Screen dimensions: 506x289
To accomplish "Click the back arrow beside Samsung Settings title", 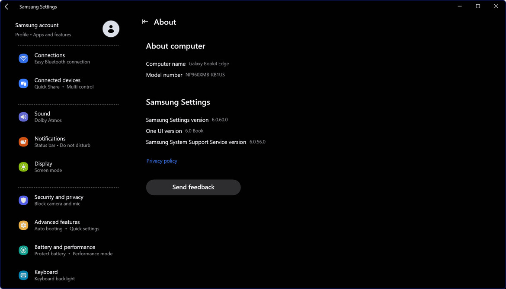I will pos(6,6).
